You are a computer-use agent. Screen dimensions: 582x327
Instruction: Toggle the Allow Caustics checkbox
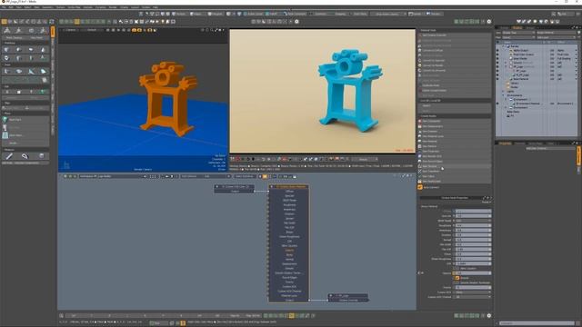coord(457,268)
